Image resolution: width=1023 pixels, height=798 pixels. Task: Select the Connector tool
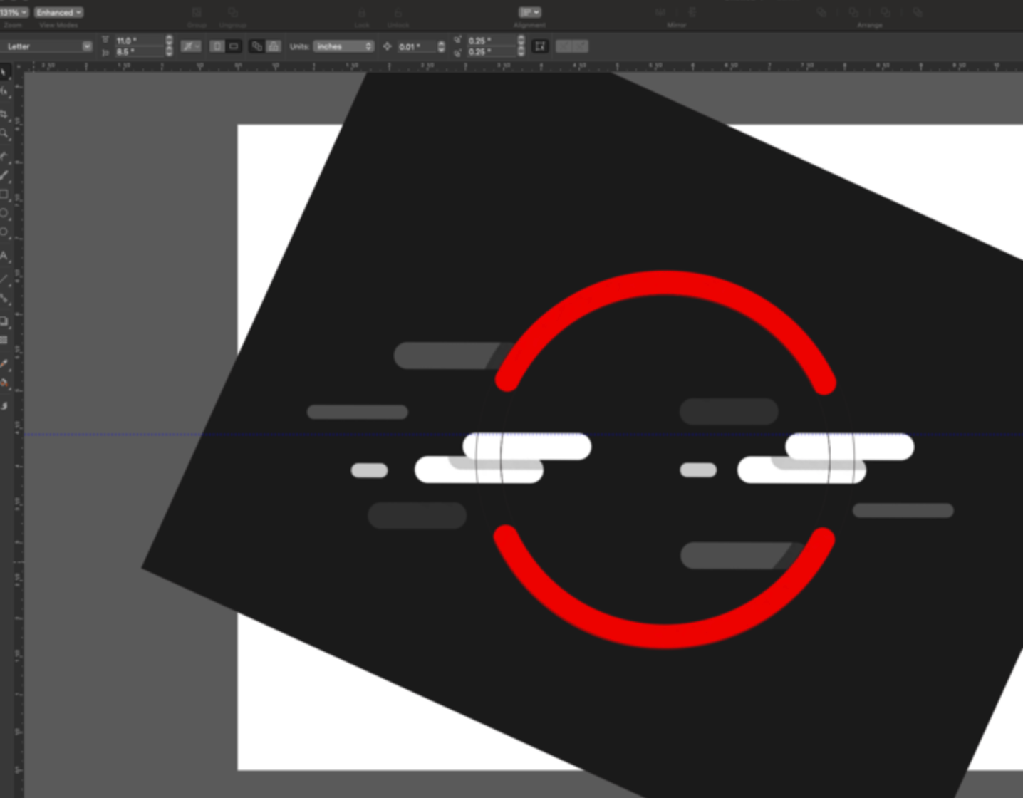4,299
